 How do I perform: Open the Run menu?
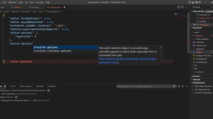(32, 2)
